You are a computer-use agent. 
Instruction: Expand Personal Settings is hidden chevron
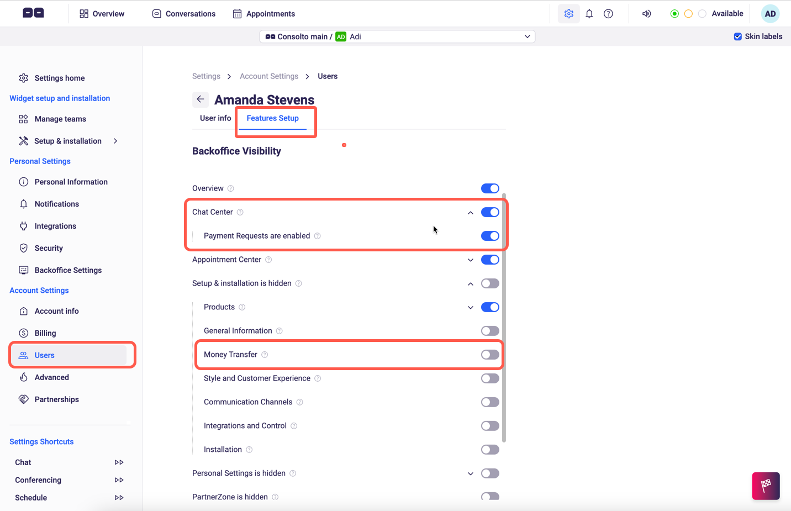[471, 474]
